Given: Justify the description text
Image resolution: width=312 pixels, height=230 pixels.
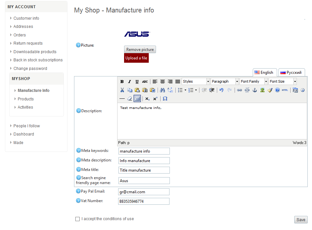Looking at the screenshot, I should [178, 82].
